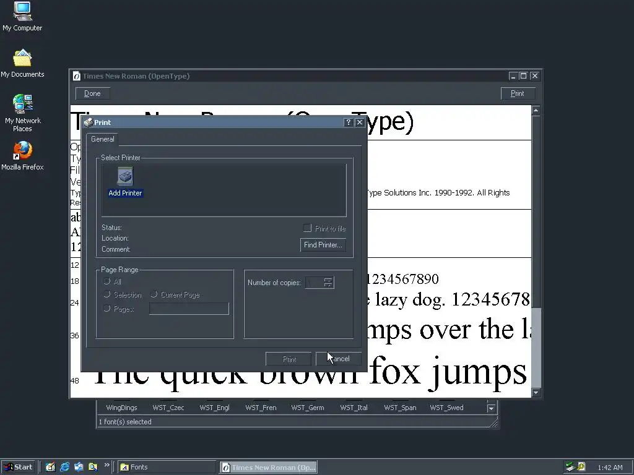Image resolution: width=634 pixels, height=475 pixels.
Task: Click network connection tray icon
Action: click(x=570, y=467)
